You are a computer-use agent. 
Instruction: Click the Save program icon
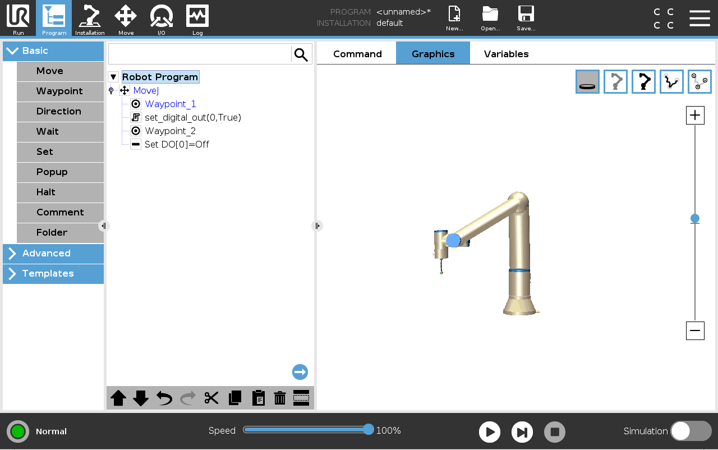pos(526,19)
